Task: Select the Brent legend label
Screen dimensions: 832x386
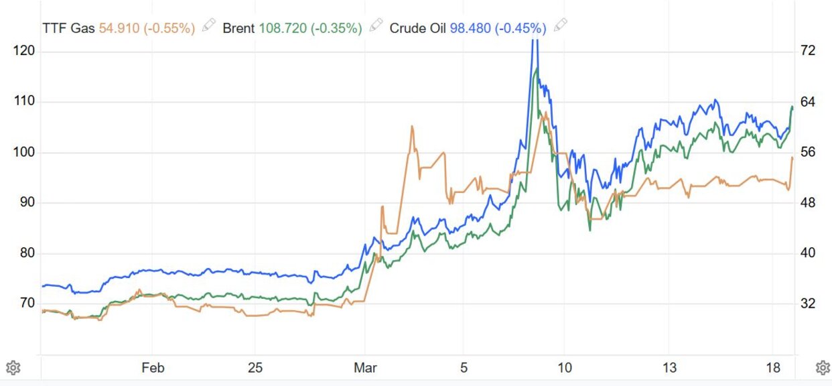Action: (238, 28)
